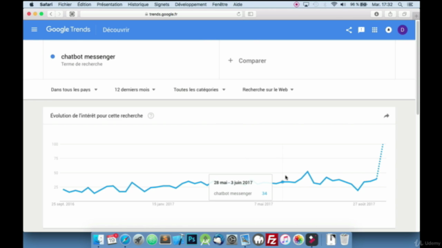Expand 'Toutes les catégories' dropdown
This screenshot has width=442, height=248.
pos(200,90)
